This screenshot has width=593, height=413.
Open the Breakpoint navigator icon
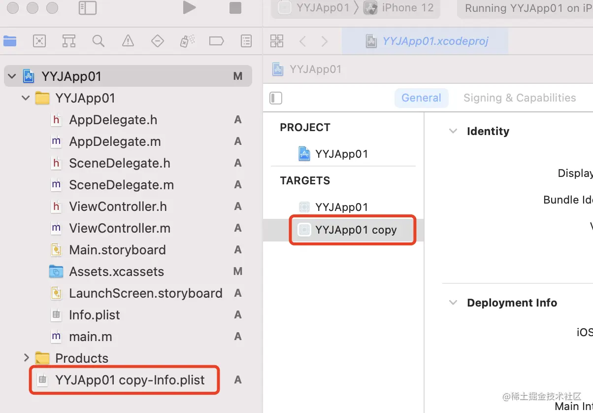tap(216, 41)
